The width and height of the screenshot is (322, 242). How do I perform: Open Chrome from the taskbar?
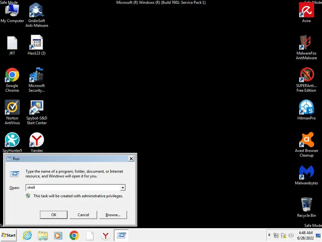(74, 235)
